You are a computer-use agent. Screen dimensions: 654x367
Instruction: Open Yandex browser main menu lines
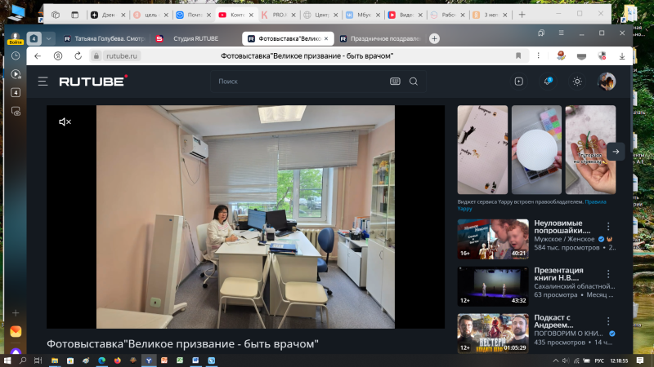tap(561, 33)
